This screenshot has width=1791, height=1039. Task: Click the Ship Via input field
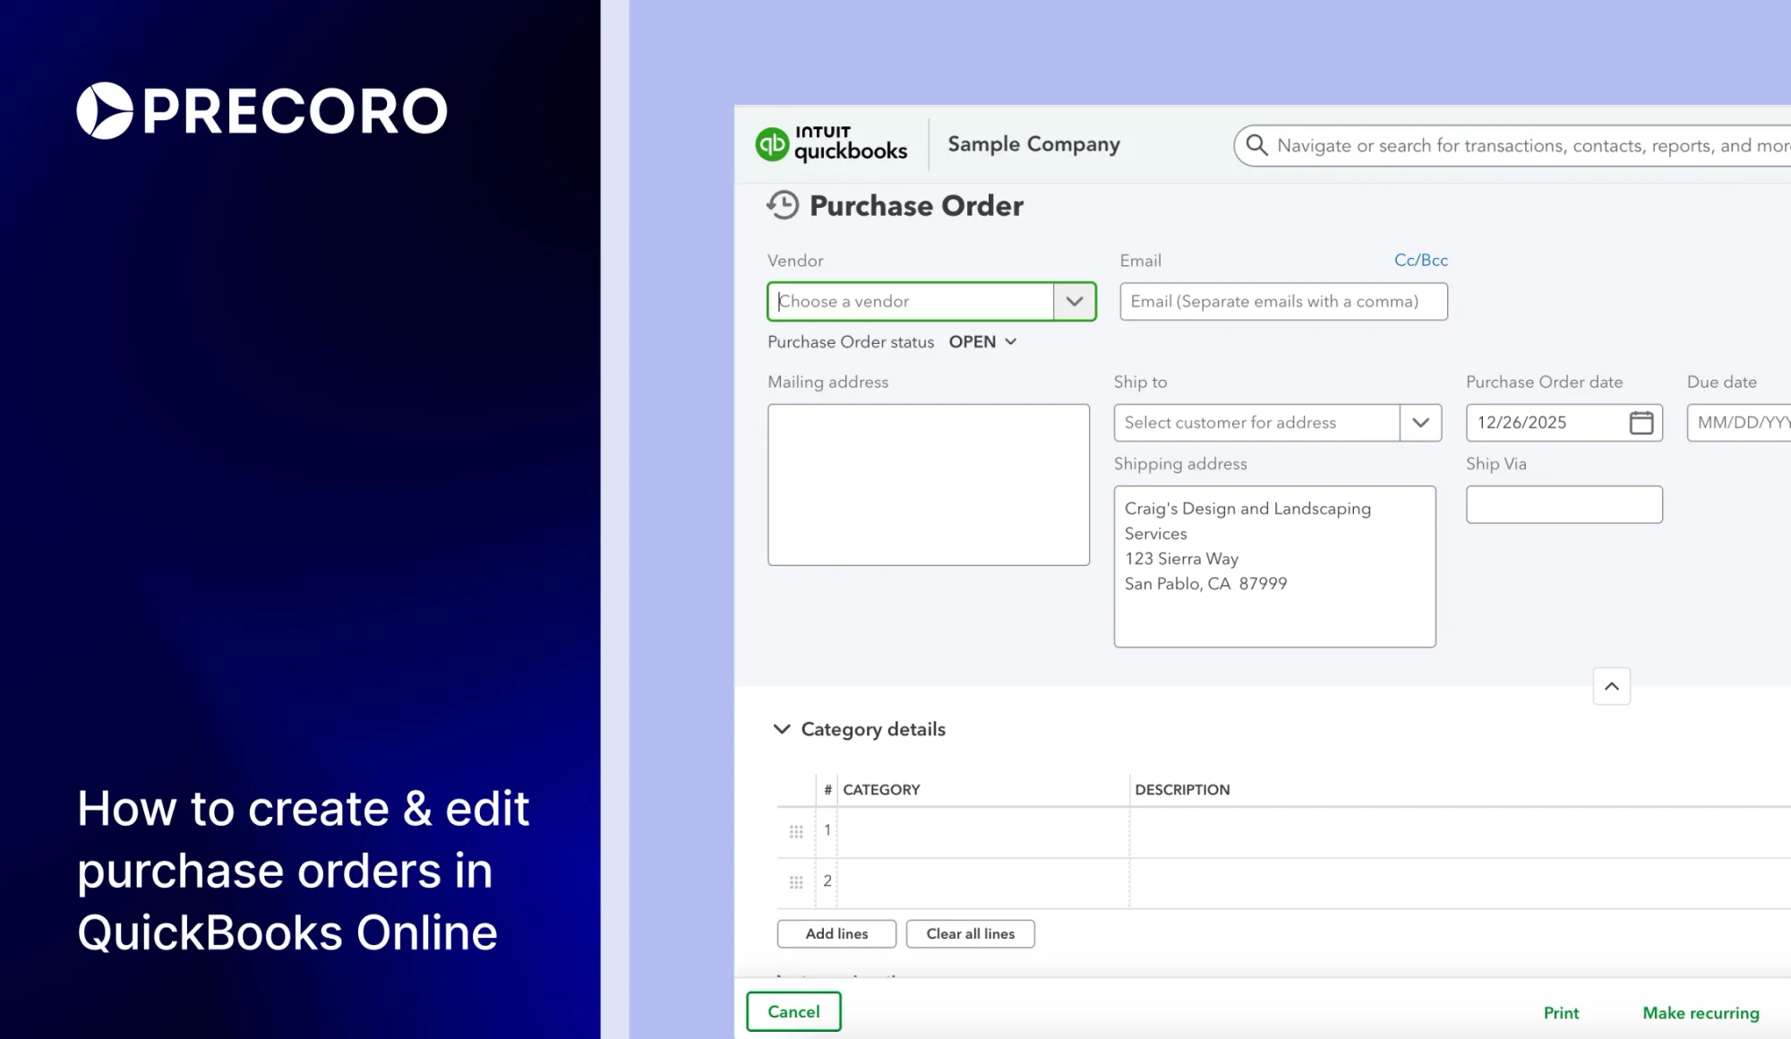[1564, 504]
